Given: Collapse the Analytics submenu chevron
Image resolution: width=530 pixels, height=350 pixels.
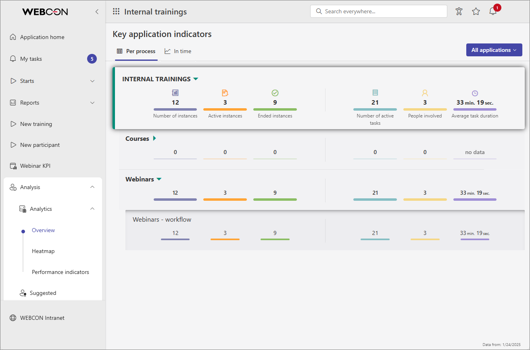Looking at the screenshot, I should pyautogui.click(x=92, y=209).
